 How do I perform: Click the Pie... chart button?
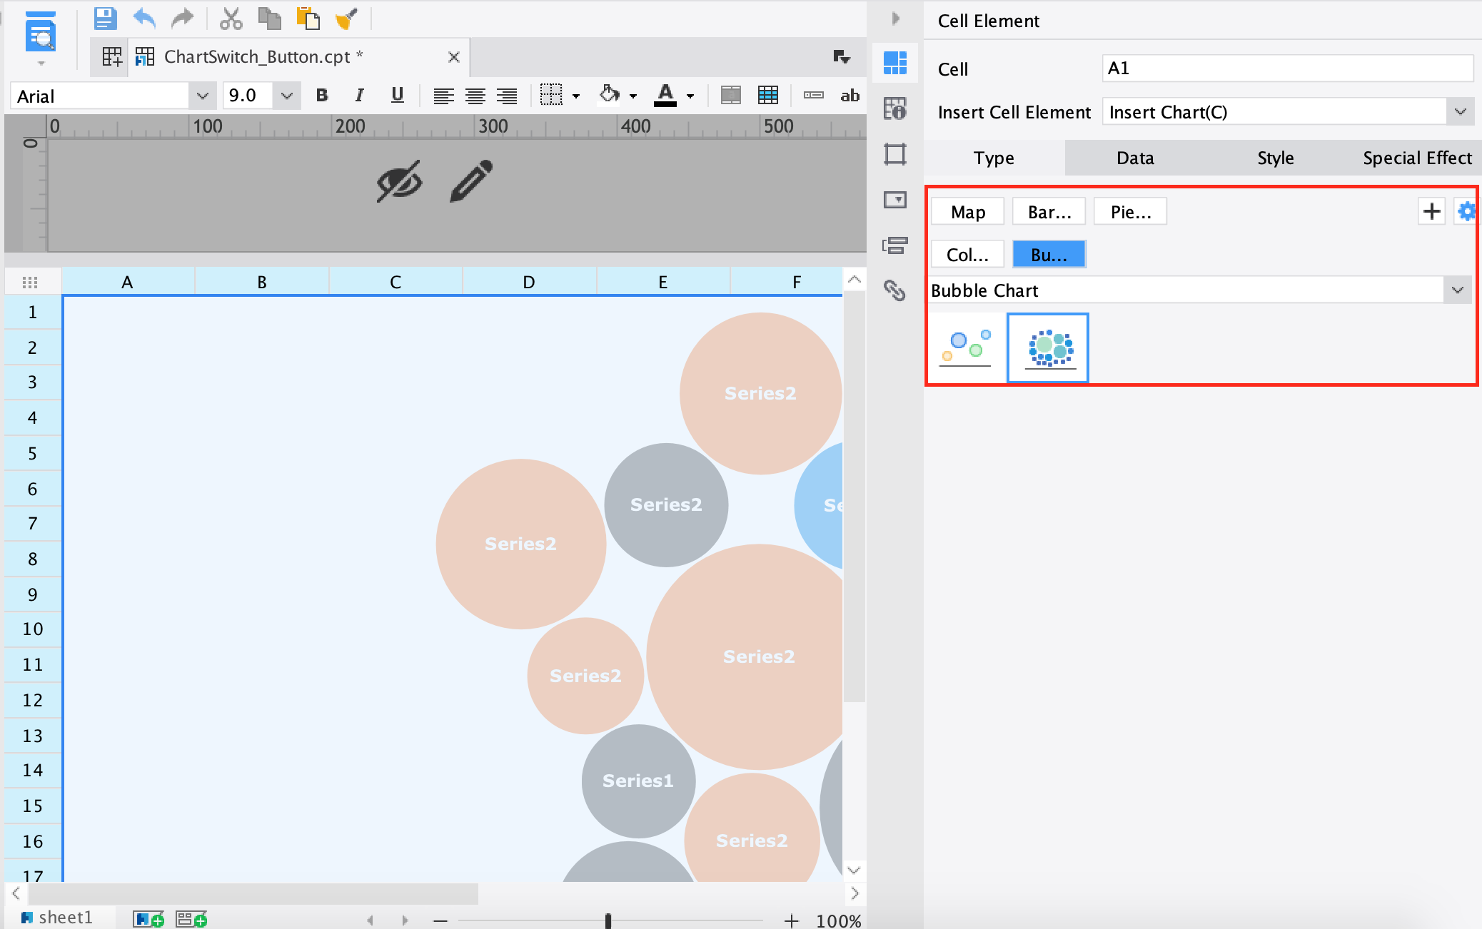pos(1130,212)
